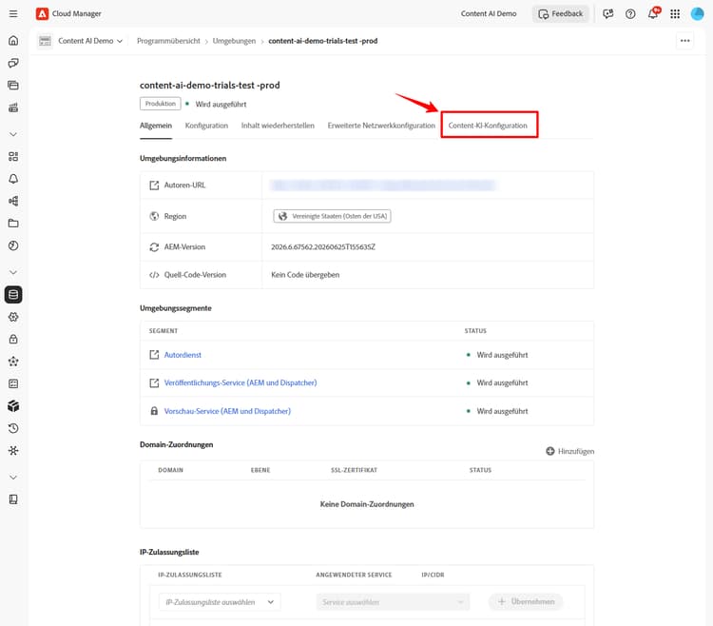Open the gear settings sidebar icon
The width and height of the screenshot is (713, 626).
pos(13,317)
